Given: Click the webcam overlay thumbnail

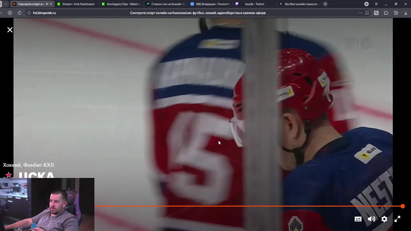Looking at the screenshot, I should click(x=47, y=204).
